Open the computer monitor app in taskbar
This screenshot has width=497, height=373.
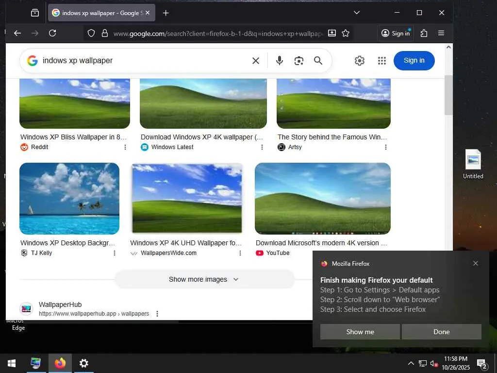pyautogui.click(x=35, y=363)
